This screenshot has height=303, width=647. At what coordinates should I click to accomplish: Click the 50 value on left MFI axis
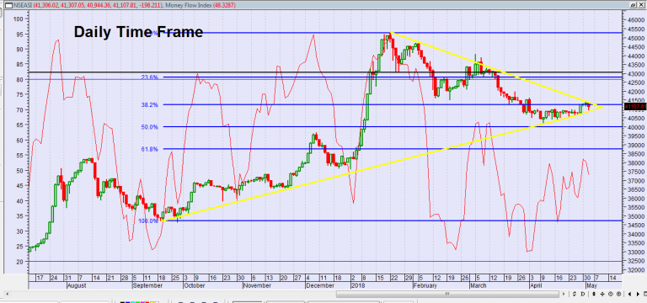(20, 170)
